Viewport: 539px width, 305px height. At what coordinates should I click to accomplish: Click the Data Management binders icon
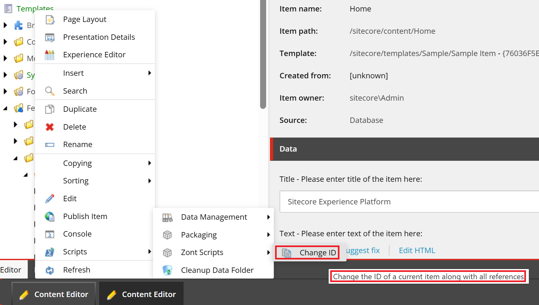point(167,217)
